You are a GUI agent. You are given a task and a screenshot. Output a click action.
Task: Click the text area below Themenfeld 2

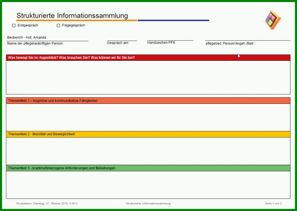148,151
